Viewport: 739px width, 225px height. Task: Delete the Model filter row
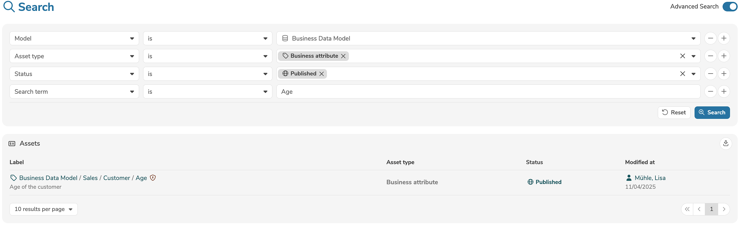(x=710, y=38)
